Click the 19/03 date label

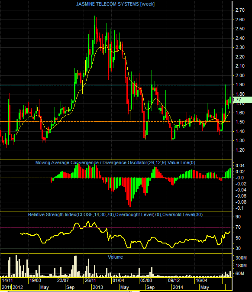36,280
